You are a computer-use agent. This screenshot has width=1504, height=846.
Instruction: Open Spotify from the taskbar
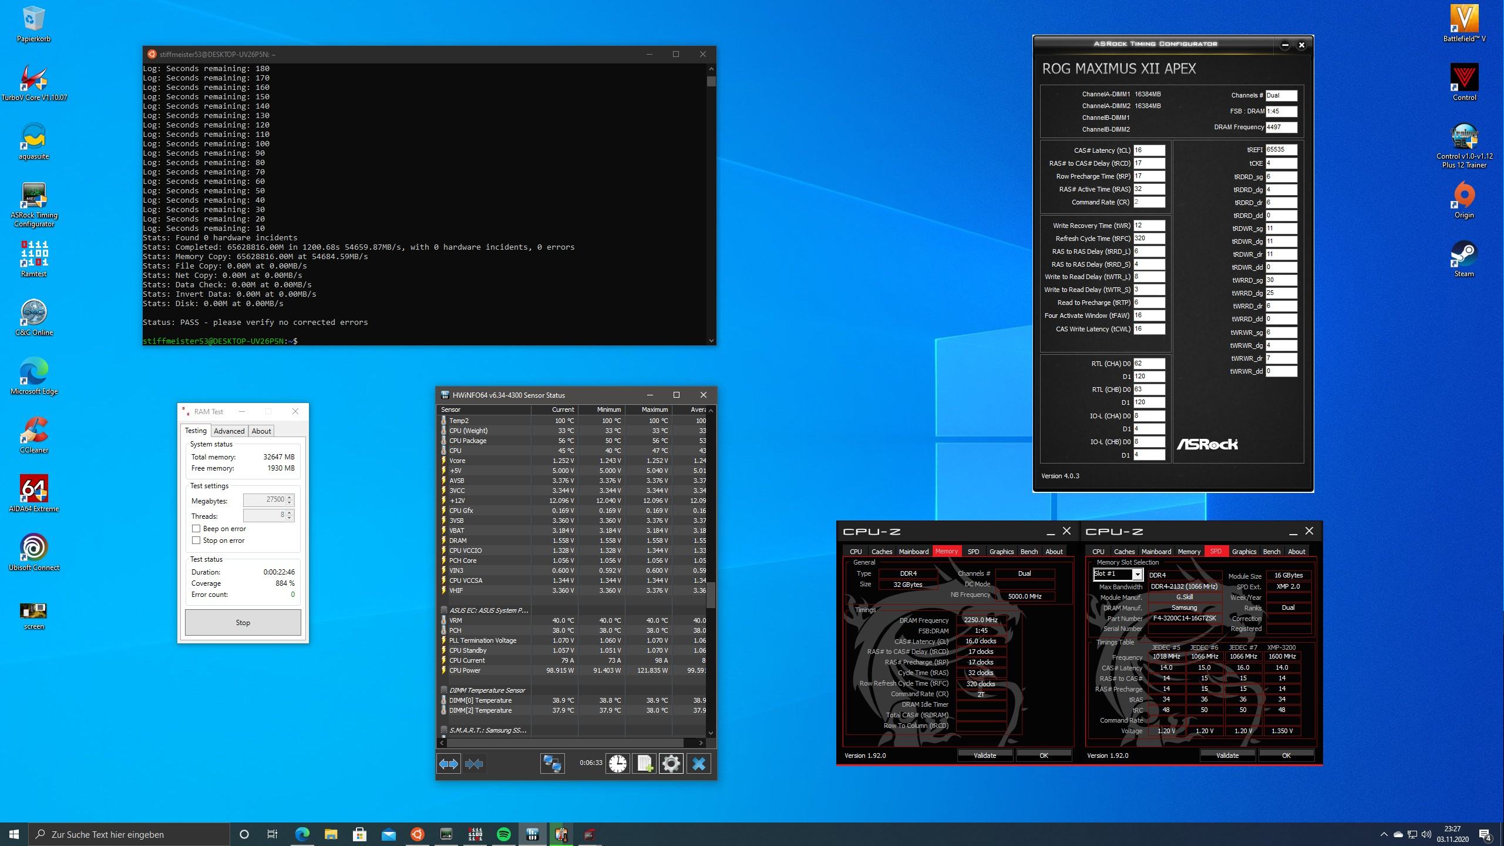pyautogui.click(x=504, y=834)
